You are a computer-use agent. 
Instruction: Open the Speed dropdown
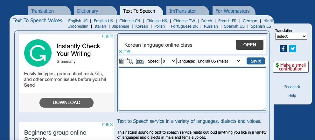(169, 61)
